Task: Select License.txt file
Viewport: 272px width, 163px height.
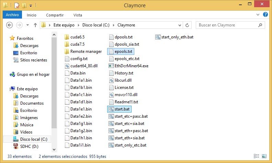Action: [x=121, y=88]
